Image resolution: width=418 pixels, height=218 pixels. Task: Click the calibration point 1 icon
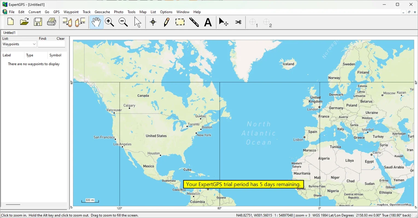click(x=254, y=23)
